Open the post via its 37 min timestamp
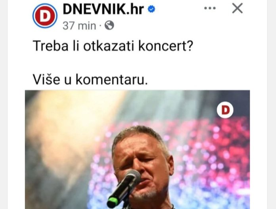 [x=79, y=26]
